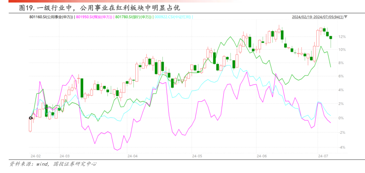Toggle the 801780.SI 银行 legend entry

pos(134,17)
